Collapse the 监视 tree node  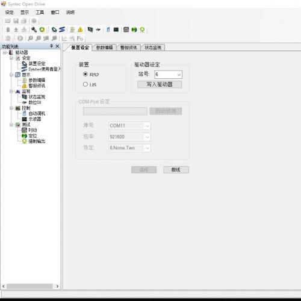click(11, 92)
